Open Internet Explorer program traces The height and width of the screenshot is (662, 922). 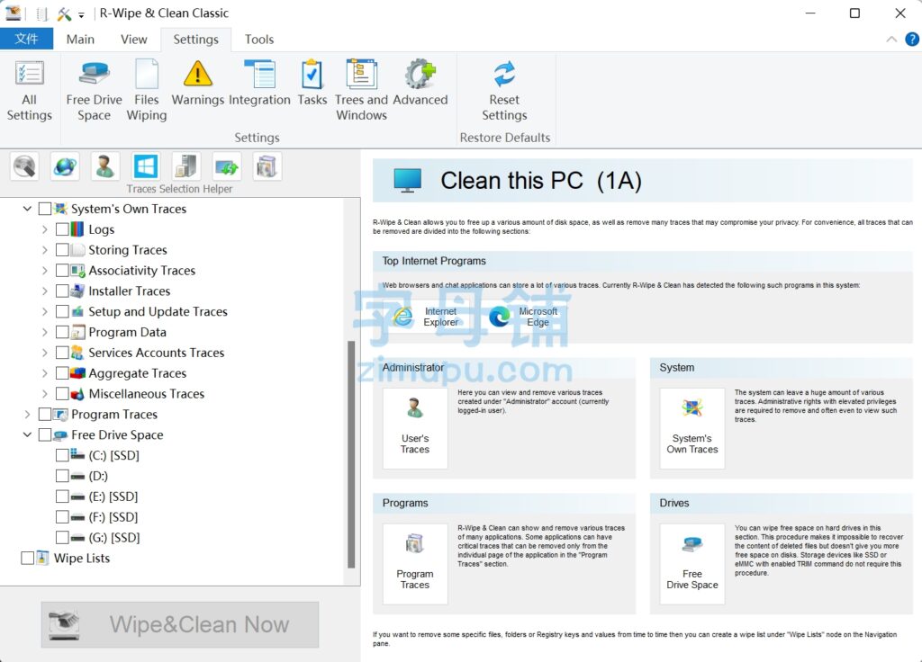point(427,317)
